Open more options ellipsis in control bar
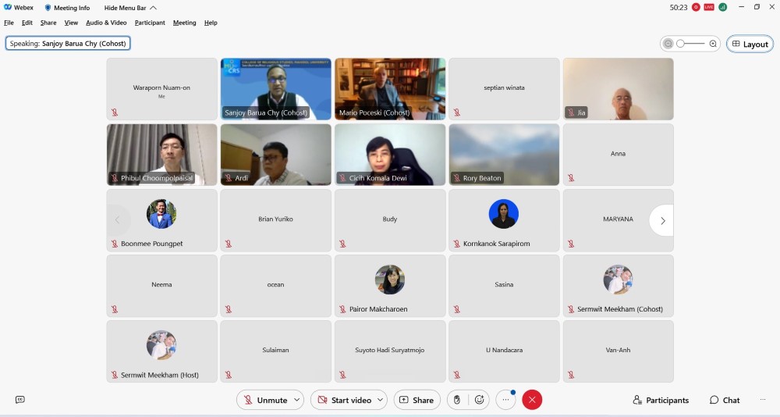This screenshot has width=780, height=417. click(505, 400)
